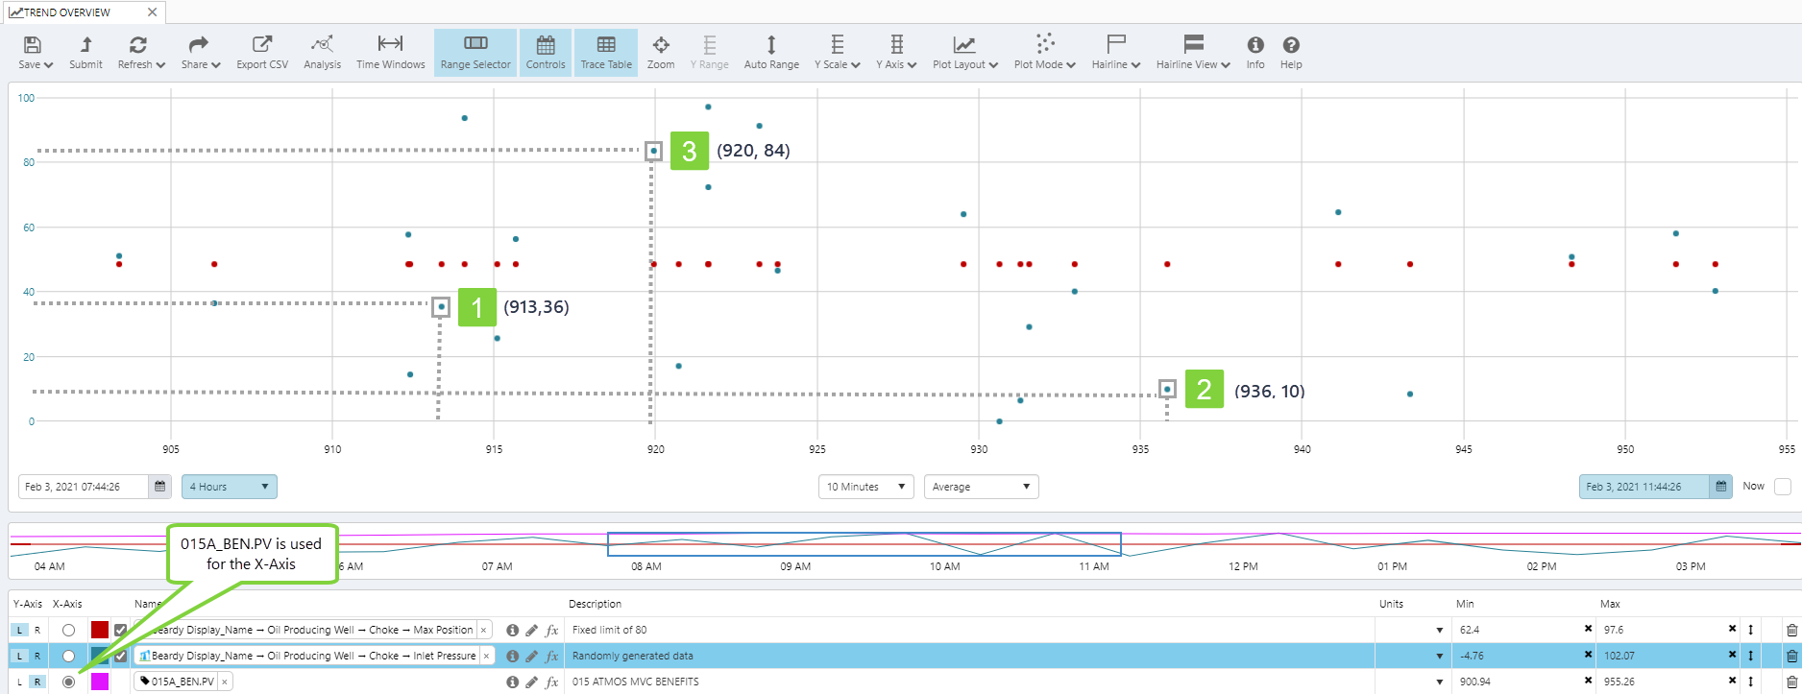Open the Plot Mode menu

point(1044,52)
